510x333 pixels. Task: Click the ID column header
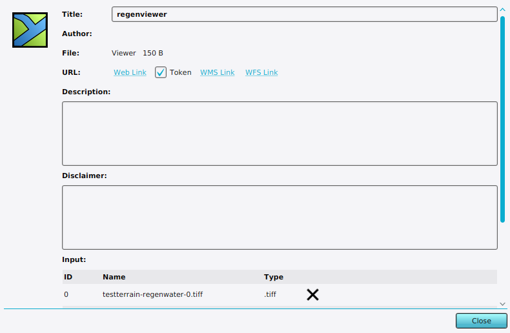[x=68, y=277]
